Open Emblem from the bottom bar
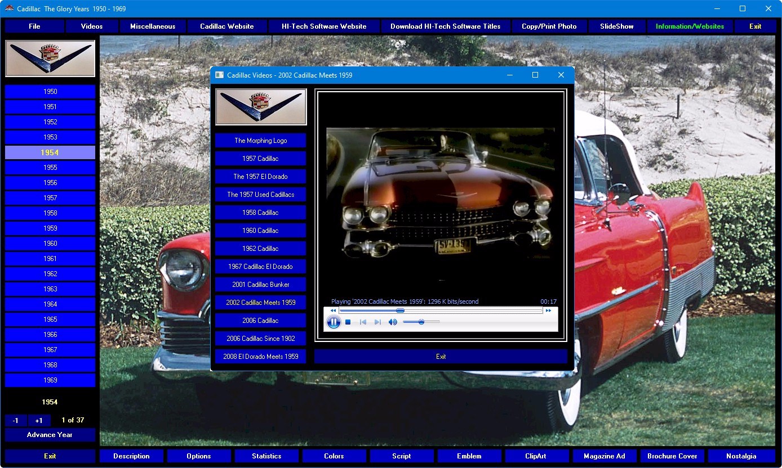 (469, 456)
